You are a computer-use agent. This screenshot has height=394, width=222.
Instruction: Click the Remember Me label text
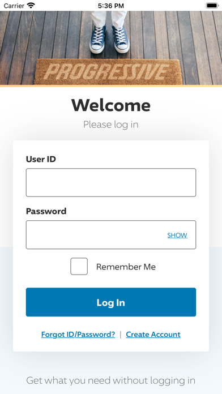(x=126, y=267)
